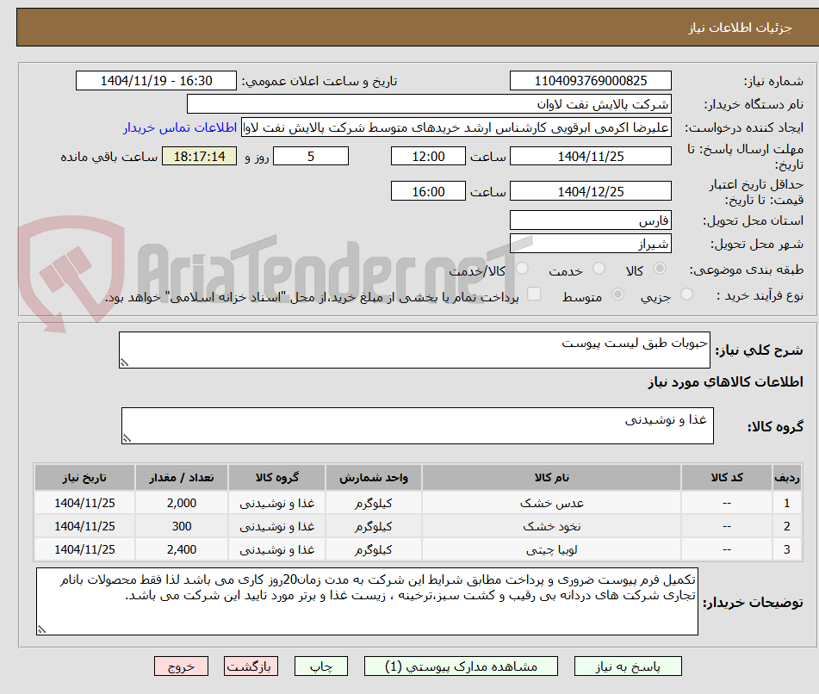Click the resize handle of توضیحات خریدار box

point(42,629)
